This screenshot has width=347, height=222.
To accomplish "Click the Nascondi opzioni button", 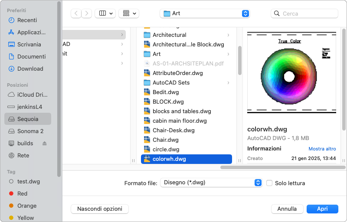I will coord(100,209).
